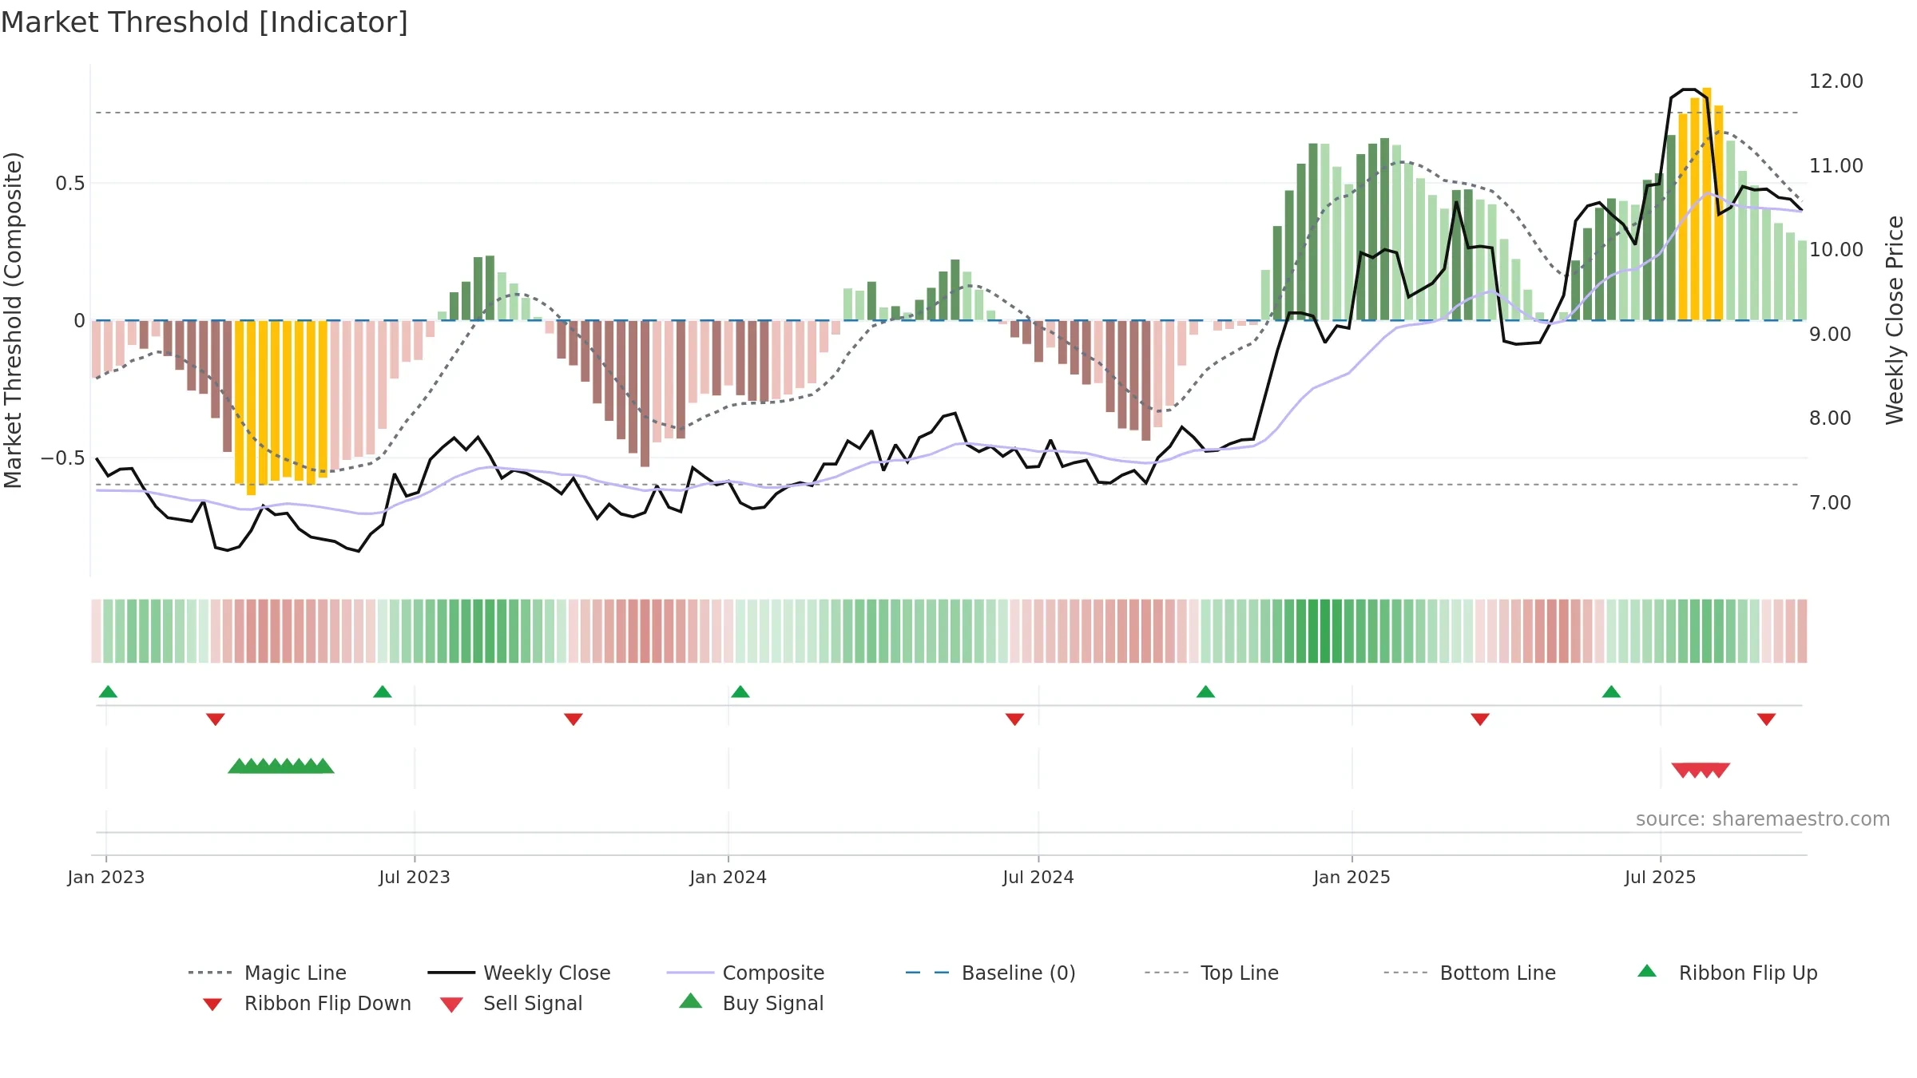Click the Market Threshold [Indicator] chart title
Viewport: 1917px width, 1078px height.
(204, 22)
